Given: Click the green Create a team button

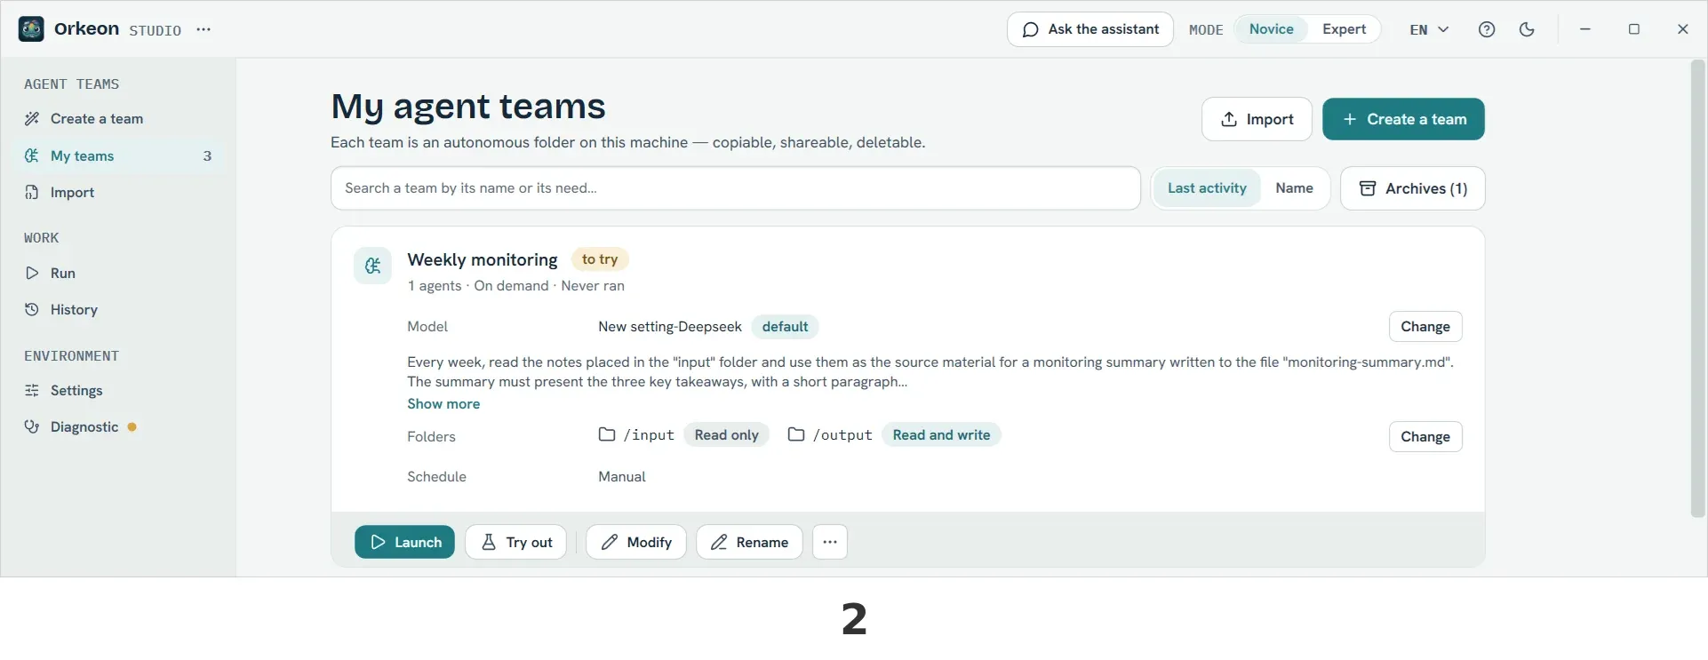Looking at the screenshot, I should click(1403, 119).
